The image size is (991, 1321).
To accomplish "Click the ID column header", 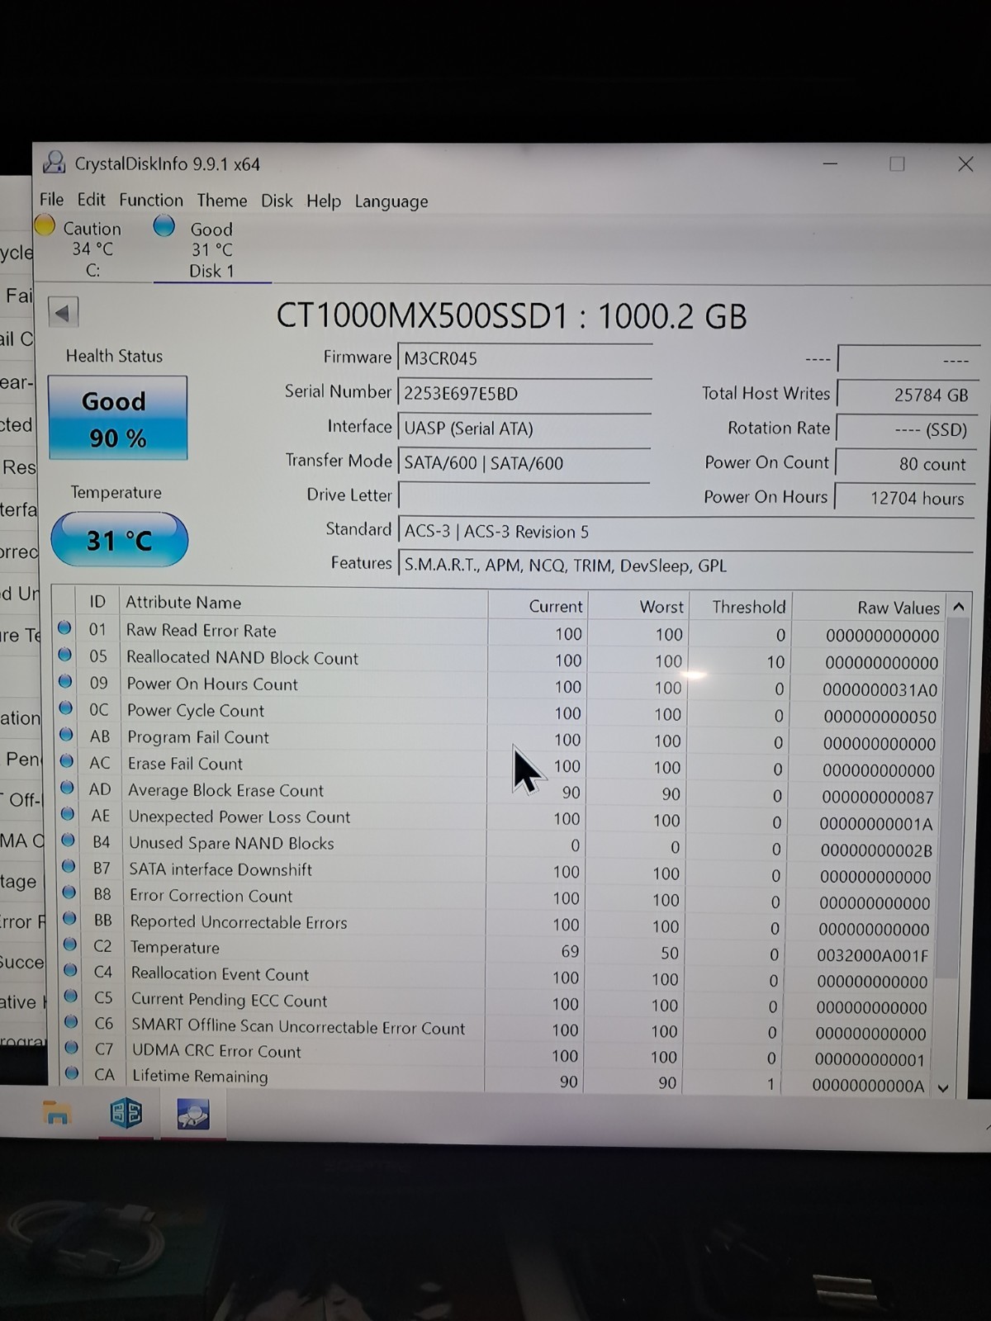I will 97,602.
